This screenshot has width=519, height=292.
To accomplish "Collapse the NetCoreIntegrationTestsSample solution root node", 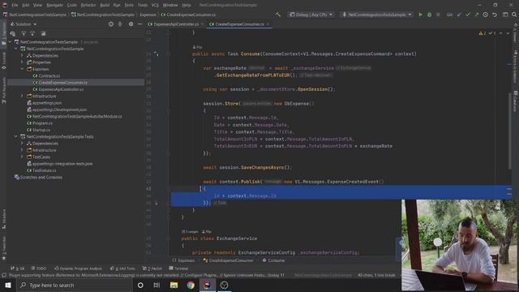I will click(10, 42).
